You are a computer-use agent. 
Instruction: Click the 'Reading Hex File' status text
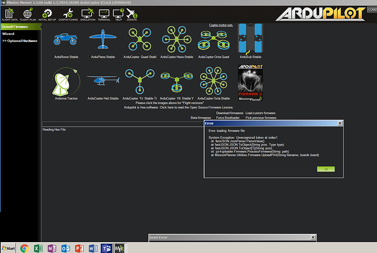point(54,130)
